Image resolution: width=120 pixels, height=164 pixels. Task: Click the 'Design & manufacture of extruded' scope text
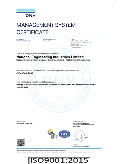(56, 86)
